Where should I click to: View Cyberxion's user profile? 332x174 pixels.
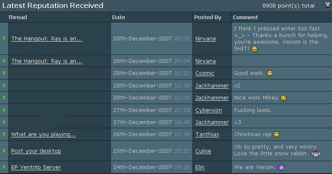pos(209,110)
